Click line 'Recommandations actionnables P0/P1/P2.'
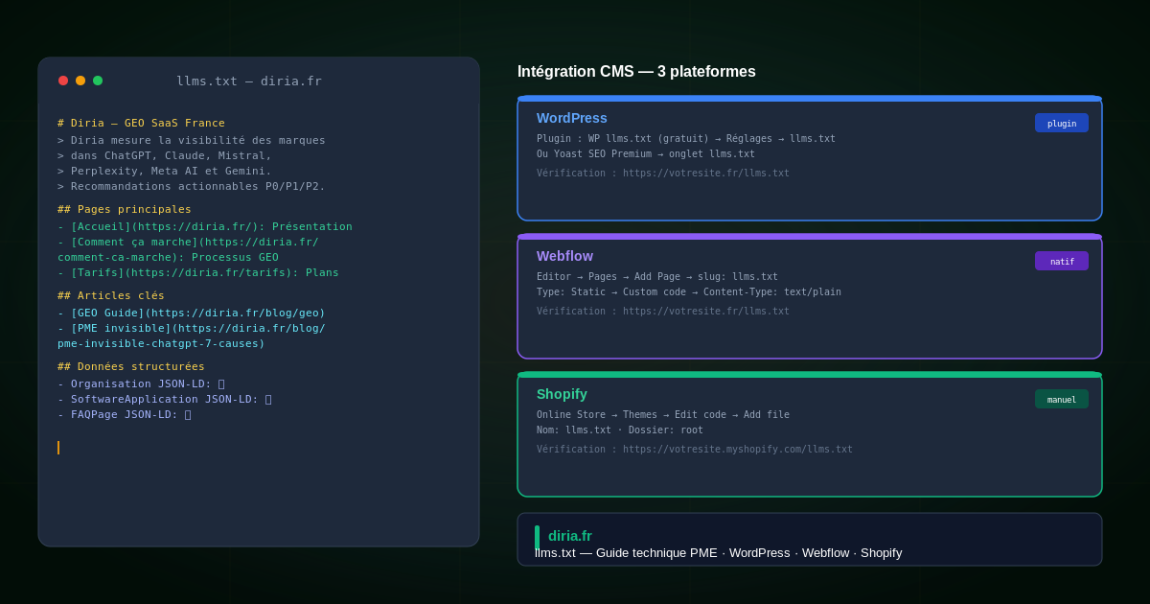Image resolution: width=1150 pixels, height=604 pixels. coord(192,186)
